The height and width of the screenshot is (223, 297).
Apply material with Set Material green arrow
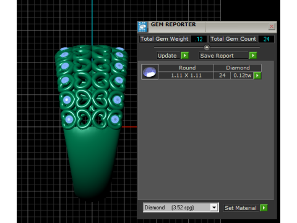tap(264, 208)
